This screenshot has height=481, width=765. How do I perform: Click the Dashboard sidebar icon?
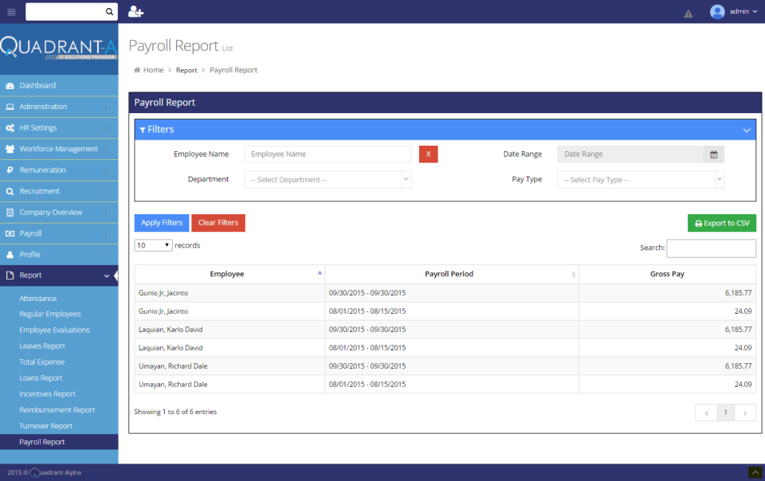click(10, 85)
